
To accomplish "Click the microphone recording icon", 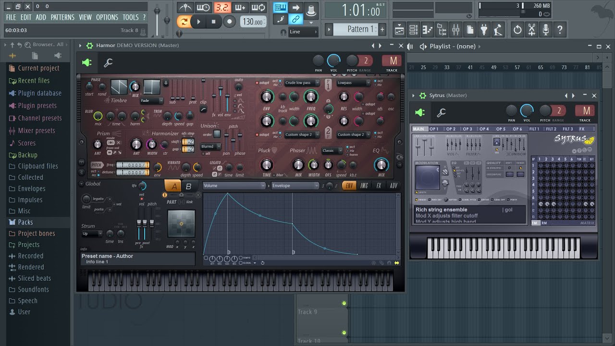I will click(545, 30).
